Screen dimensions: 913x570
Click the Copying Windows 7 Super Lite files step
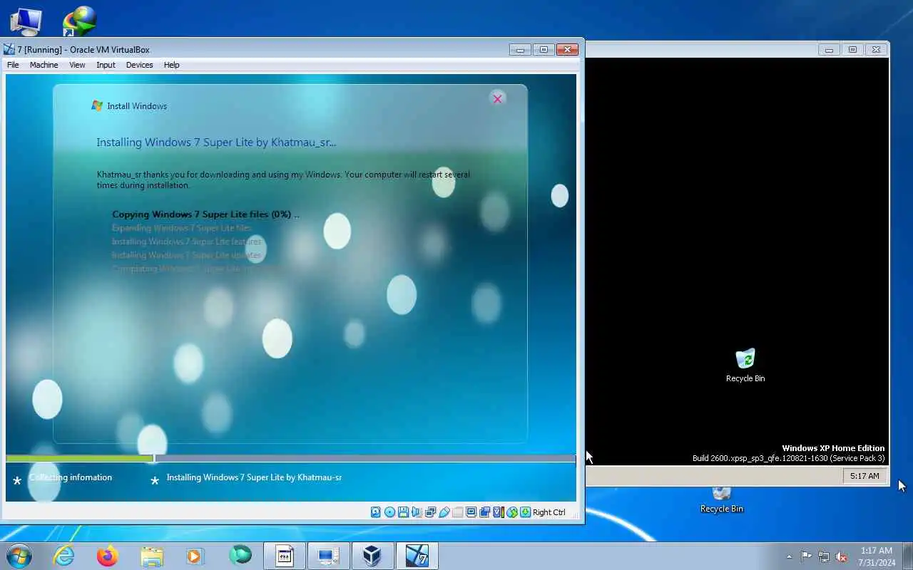(x=205, y=214)
